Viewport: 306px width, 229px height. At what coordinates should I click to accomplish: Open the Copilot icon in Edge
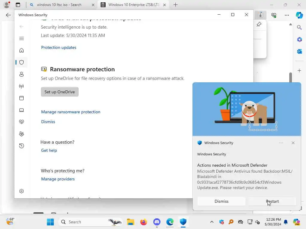[x=299, y=15]
